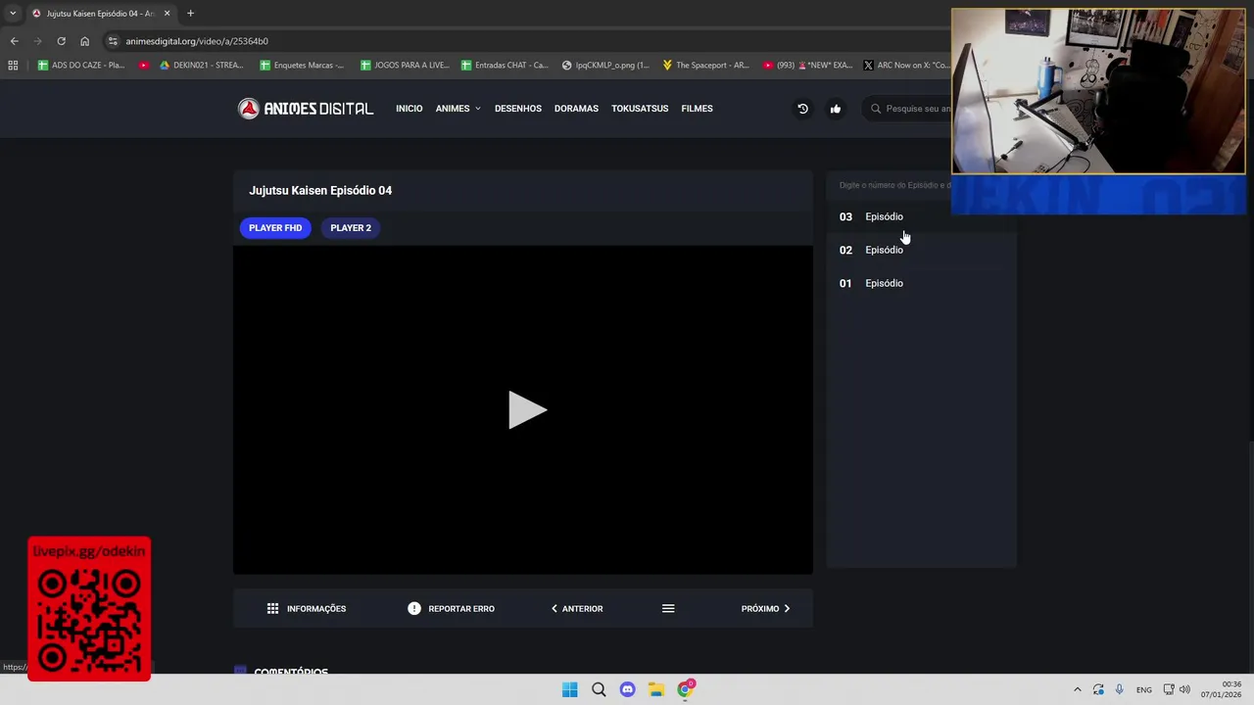The width and height of the screenshot is (1254, 705).
Task: Open the JOGOS PARA A LIVE bookmark
Action: tap(405, 66)
